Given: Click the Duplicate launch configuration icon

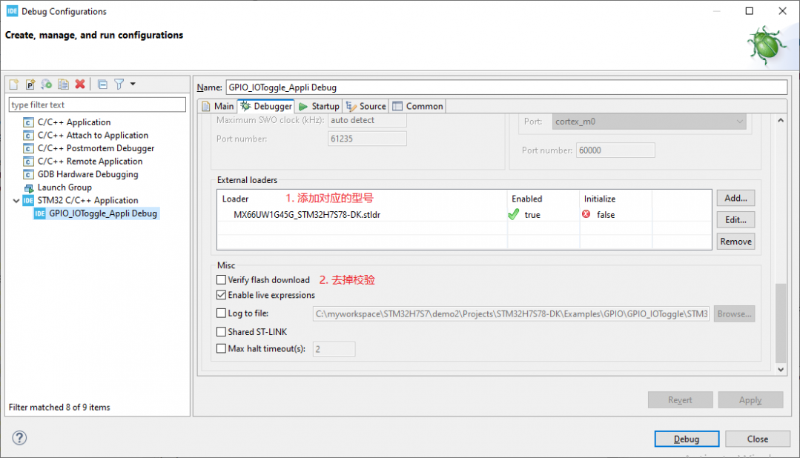Looking at the screenshot, I should coord(63,84).
